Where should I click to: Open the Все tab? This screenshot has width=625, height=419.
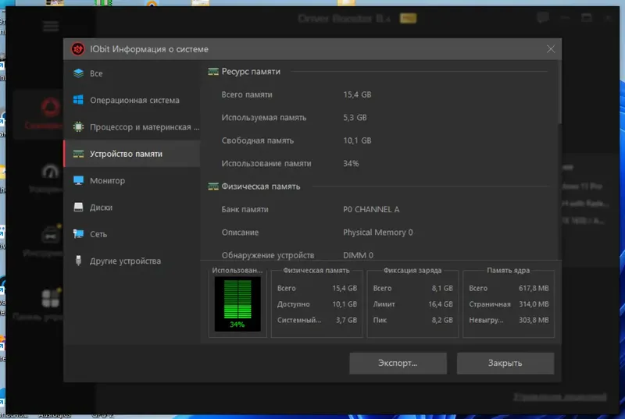(x=132, y=73)
